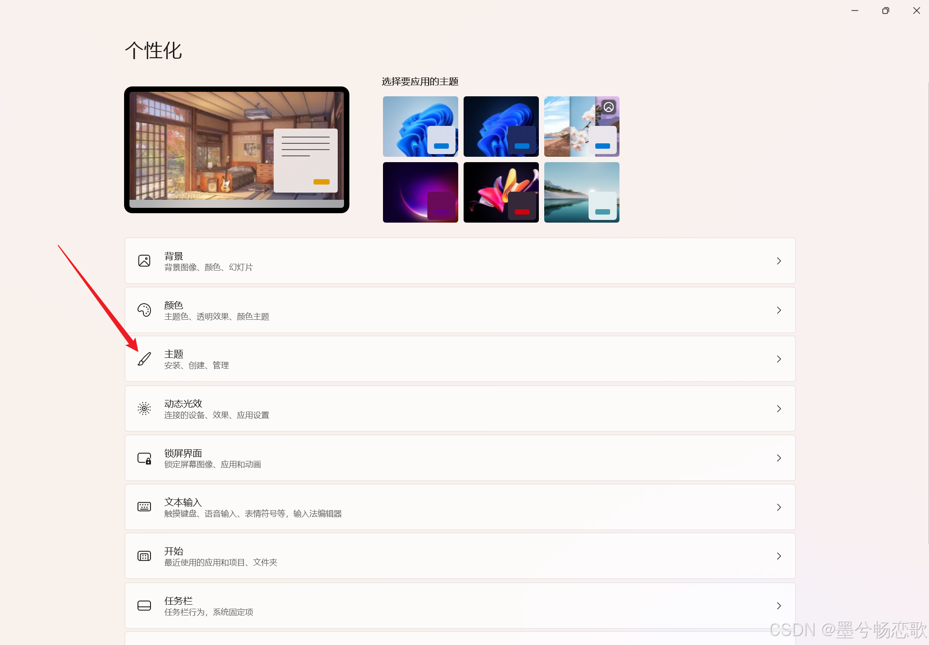Click the taskbar icon beside 任务栏

pyautogui.click(x=144, y=606)
